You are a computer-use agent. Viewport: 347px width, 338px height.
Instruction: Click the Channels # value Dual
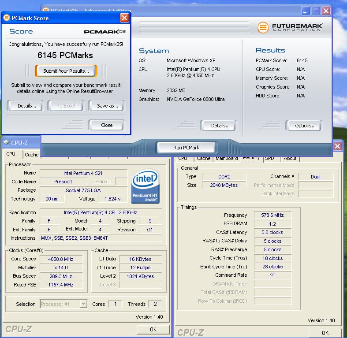(x=316, y=177)
